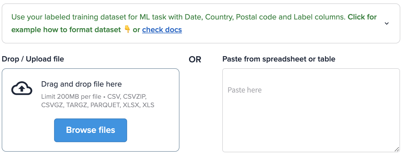Select the "Drop / Upload file" heading

pyautogui.click(x=33, y=59)
